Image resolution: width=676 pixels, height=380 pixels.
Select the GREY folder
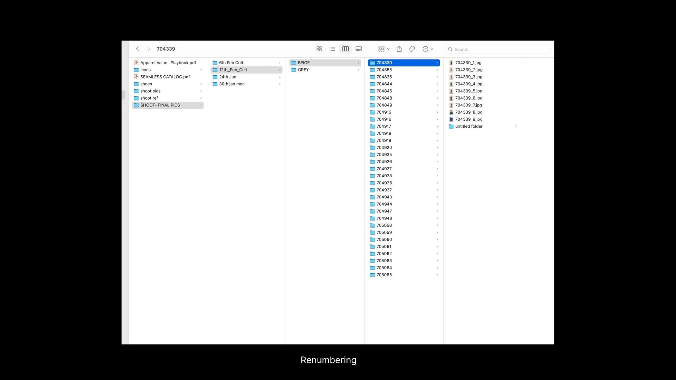pos(303,70)
